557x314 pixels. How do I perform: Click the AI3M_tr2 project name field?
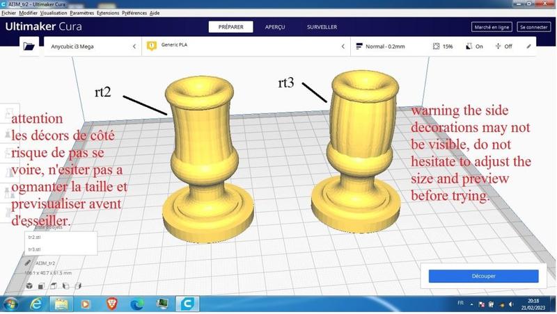(45, 263)
